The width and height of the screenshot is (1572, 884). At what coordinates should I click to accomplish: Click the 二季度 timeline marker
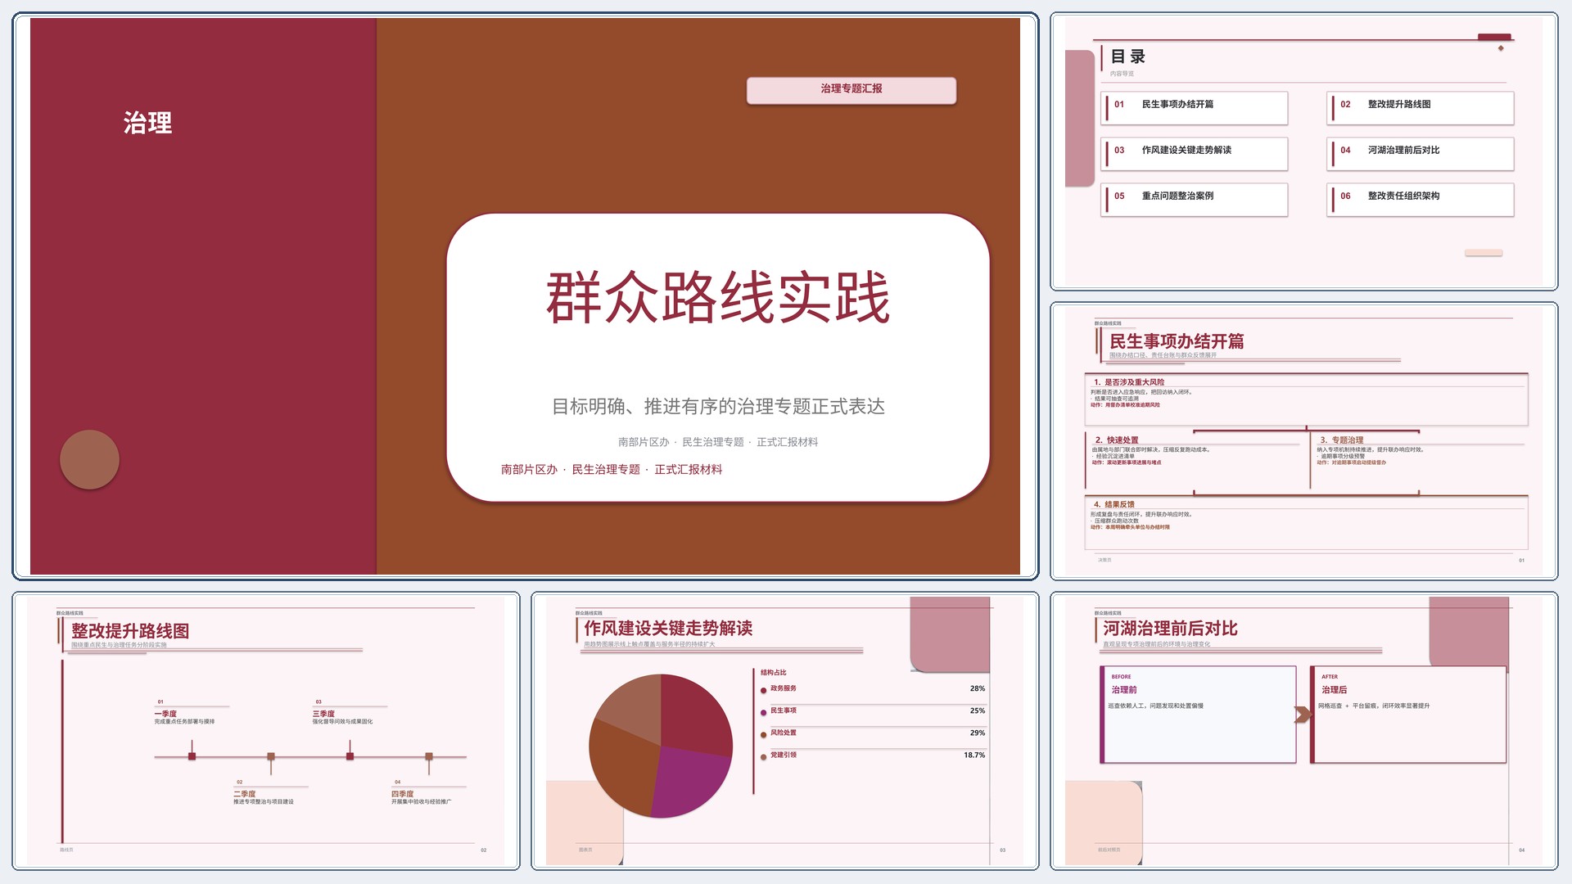(271, 756)
